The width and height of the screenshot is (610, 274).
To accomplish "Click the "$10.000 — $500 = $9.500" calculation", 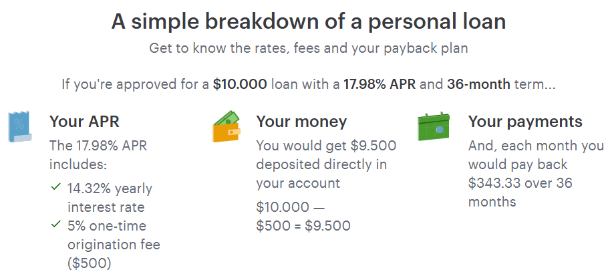I will [304, 217].
